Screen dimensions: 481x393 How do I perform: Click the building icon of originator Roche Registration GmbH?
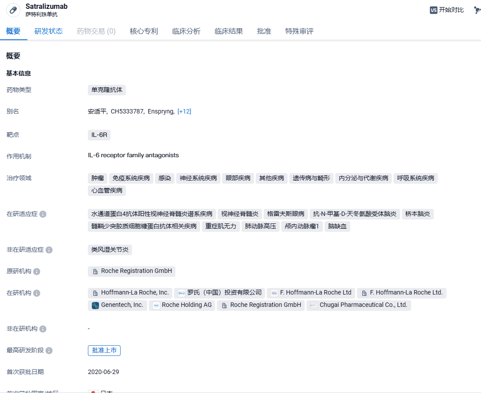pos(95,272)
